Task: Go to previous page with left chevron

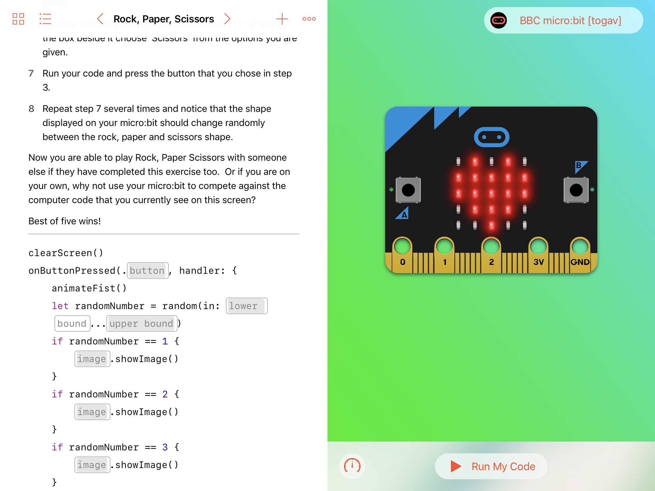Action: [100, 19]
